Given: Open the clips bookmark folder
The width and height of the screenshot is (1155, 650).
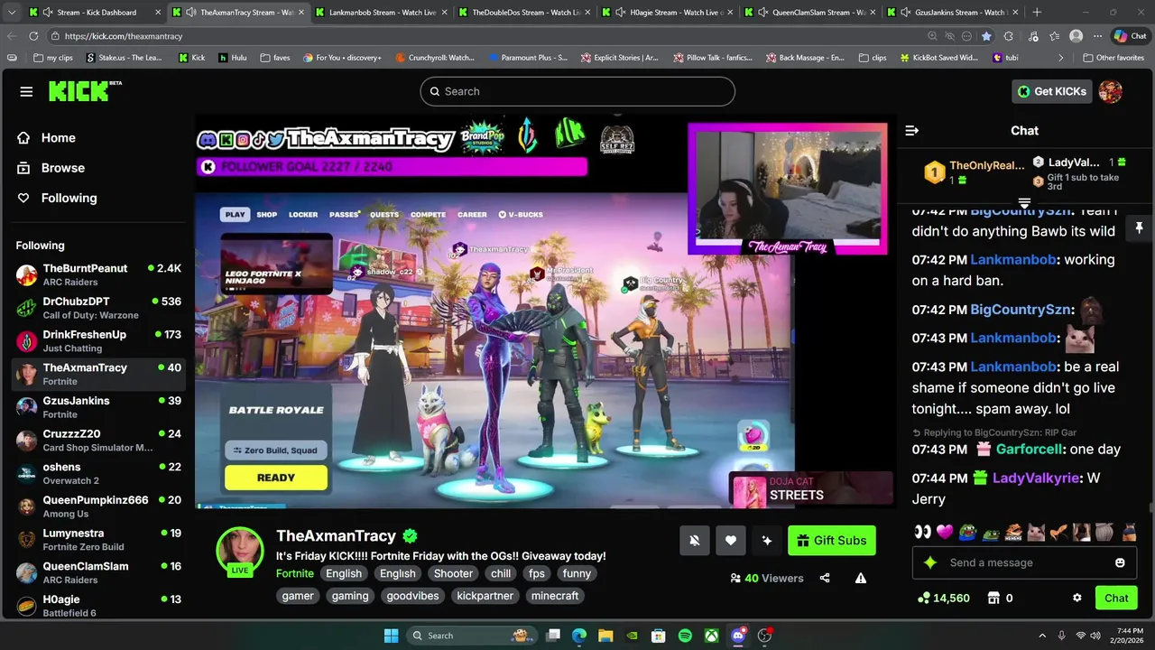Looking at the screenshot, I should [x=872, y=57].
